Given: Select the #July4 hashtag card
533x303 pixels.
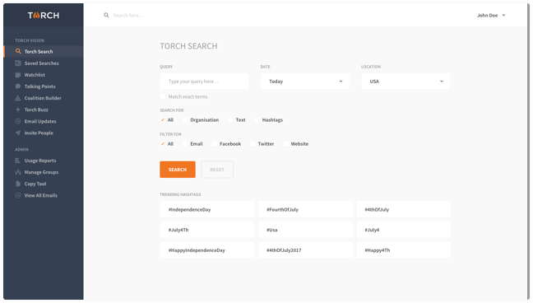Looking at the screenshot, I should click(x=404, y=230).
